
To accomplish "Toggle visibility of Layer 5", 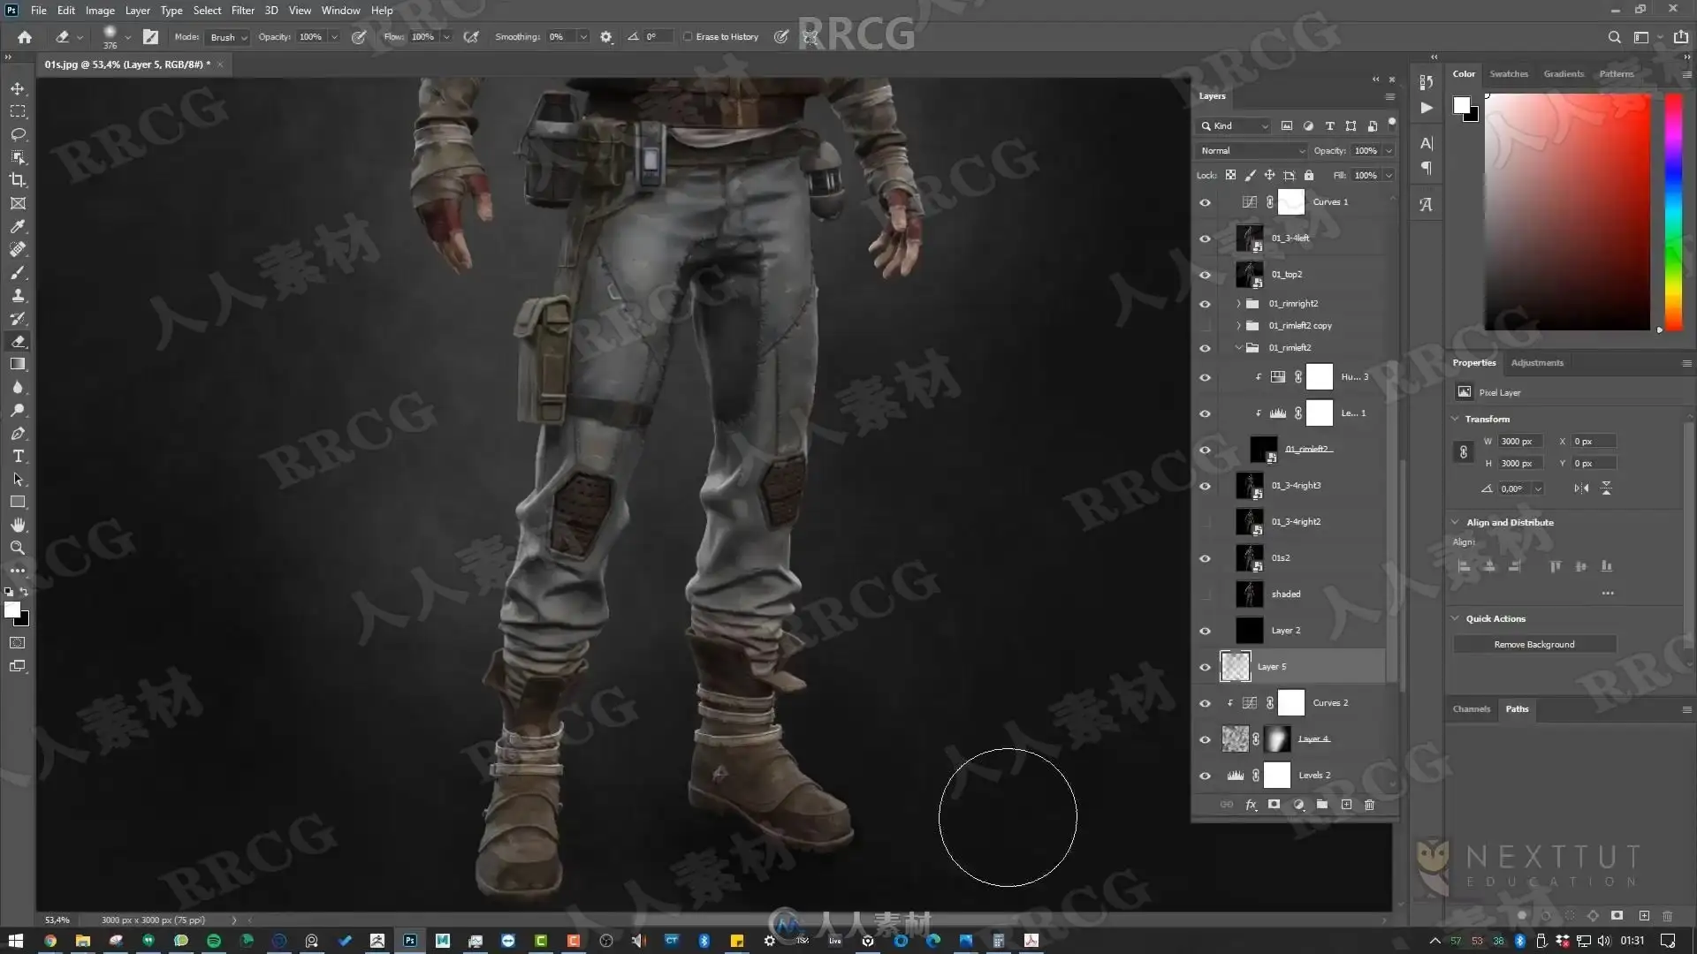I will point(1205,667).
